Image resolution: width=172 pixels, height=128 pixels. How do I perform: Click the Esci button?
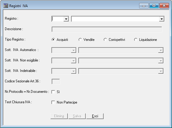(95, 116)
